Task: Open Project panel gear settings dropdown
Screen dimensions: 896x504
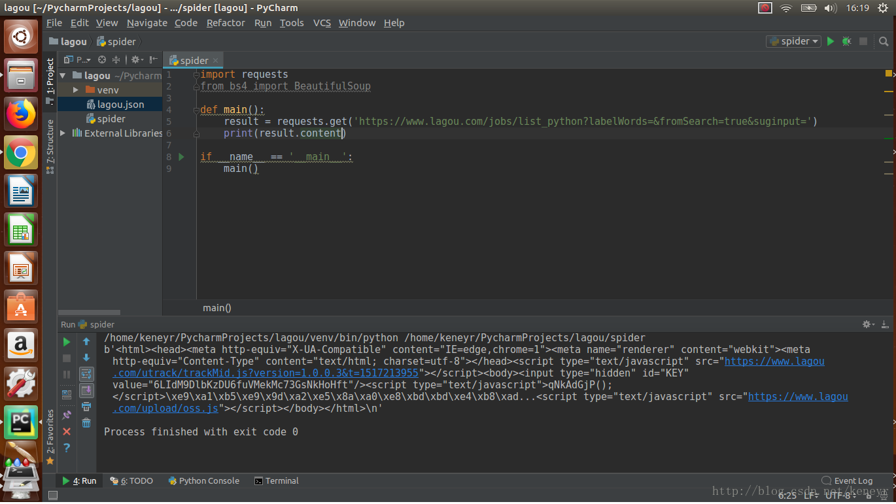Action: coord(137,59)
